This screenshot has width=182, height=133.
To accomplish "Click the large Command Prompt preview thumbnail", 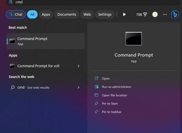I will [133, 39].
